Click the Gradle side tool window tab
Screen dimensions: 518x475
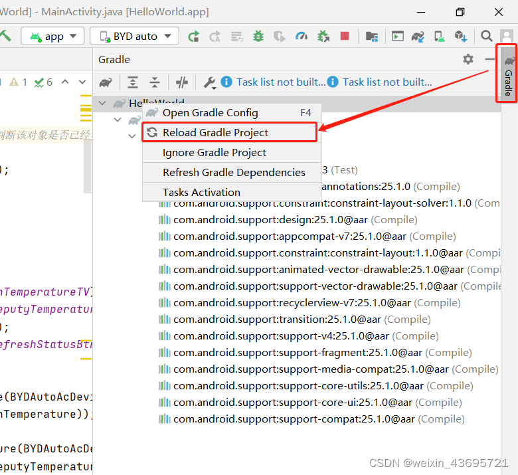tap(509, 74)
